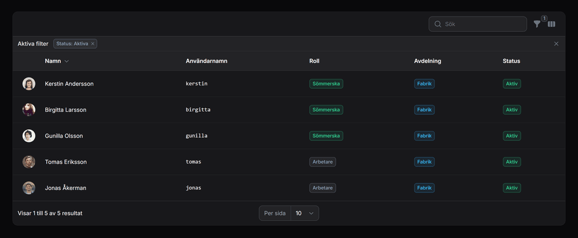Click the Roll column header
Viewport: 578px width, 238px height.
314,61
